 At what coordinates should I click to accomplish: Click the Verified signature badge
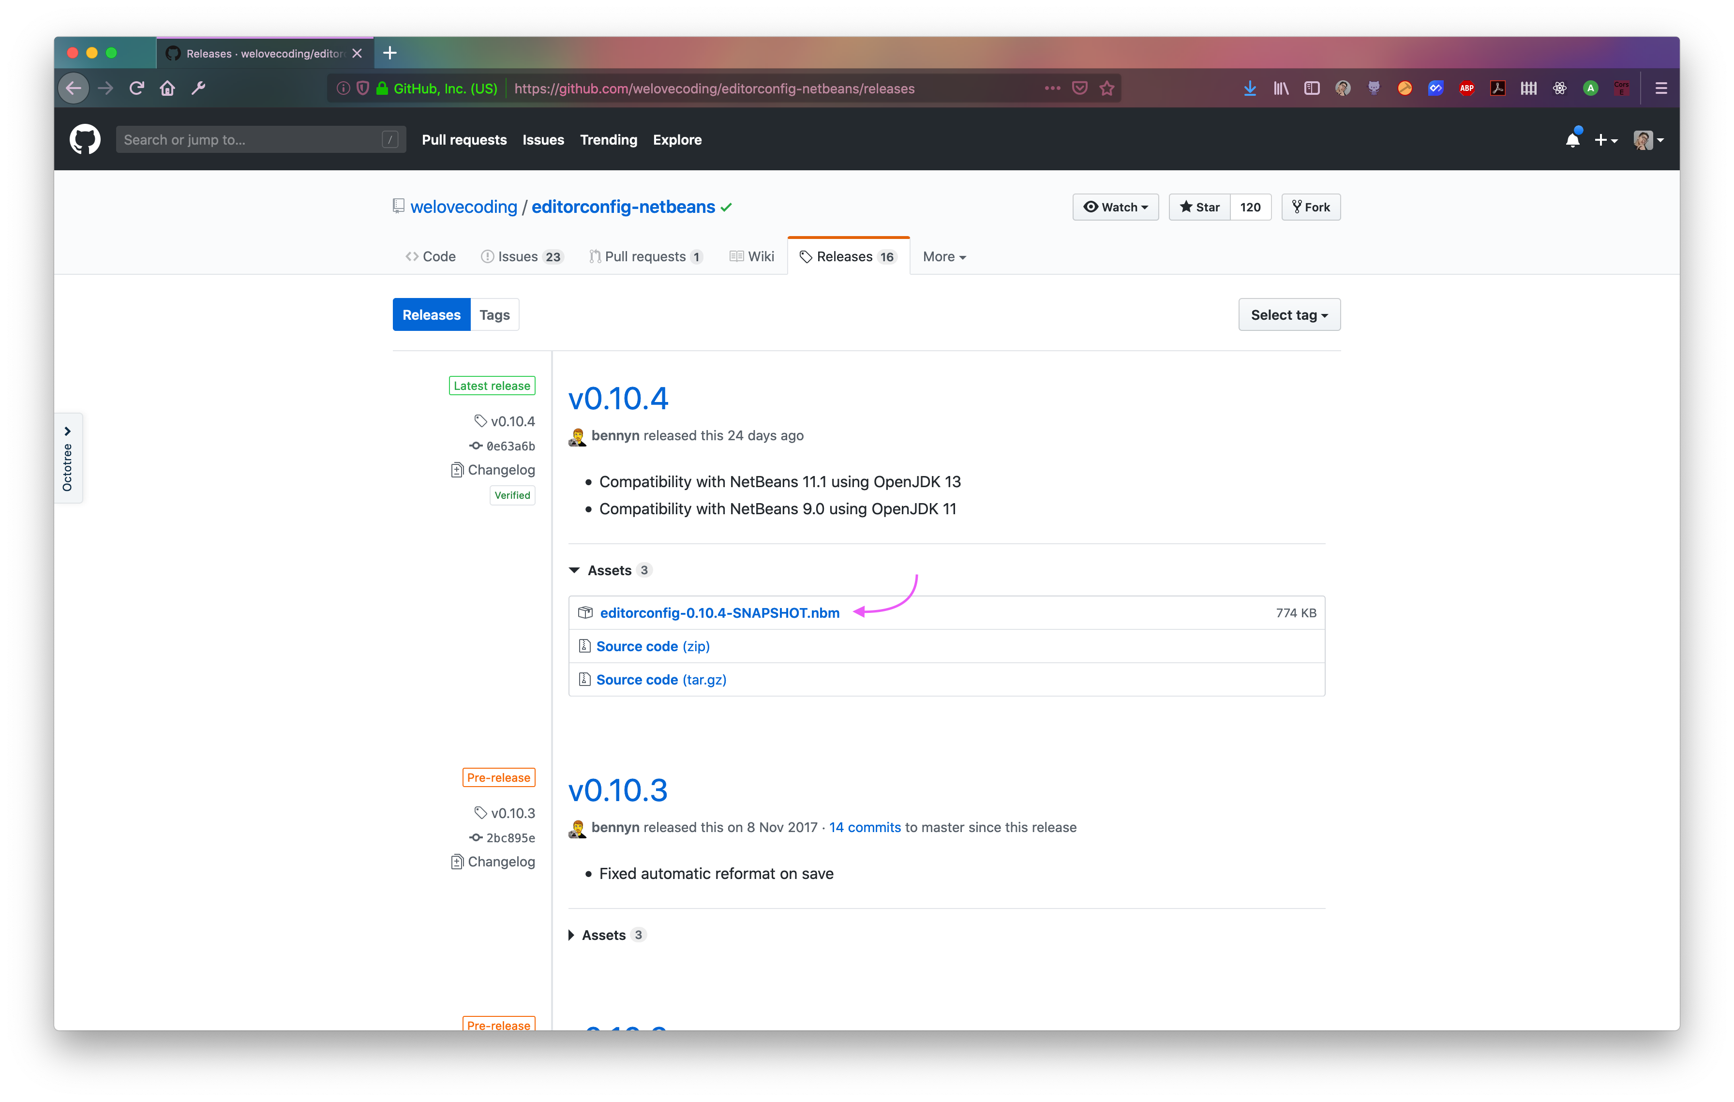pos(512,495)
